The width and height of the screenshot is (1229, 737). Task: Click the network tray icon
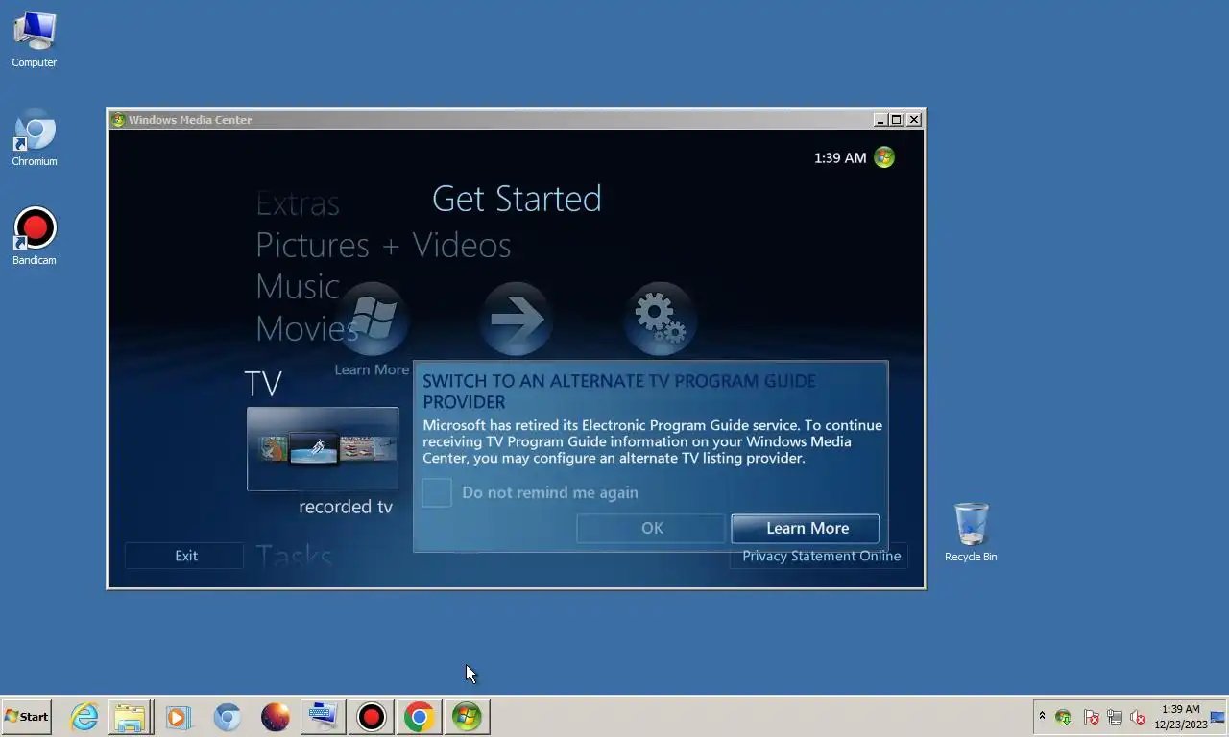tap(1115, 717)
